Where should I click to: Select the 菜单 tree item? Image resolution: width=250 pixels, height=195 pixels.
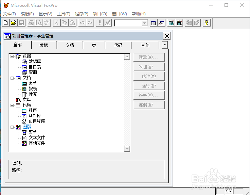(33, 132)
